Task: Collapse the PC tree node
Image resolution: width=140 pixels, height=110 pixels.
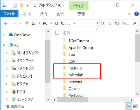Action: [x=4, y=45]
